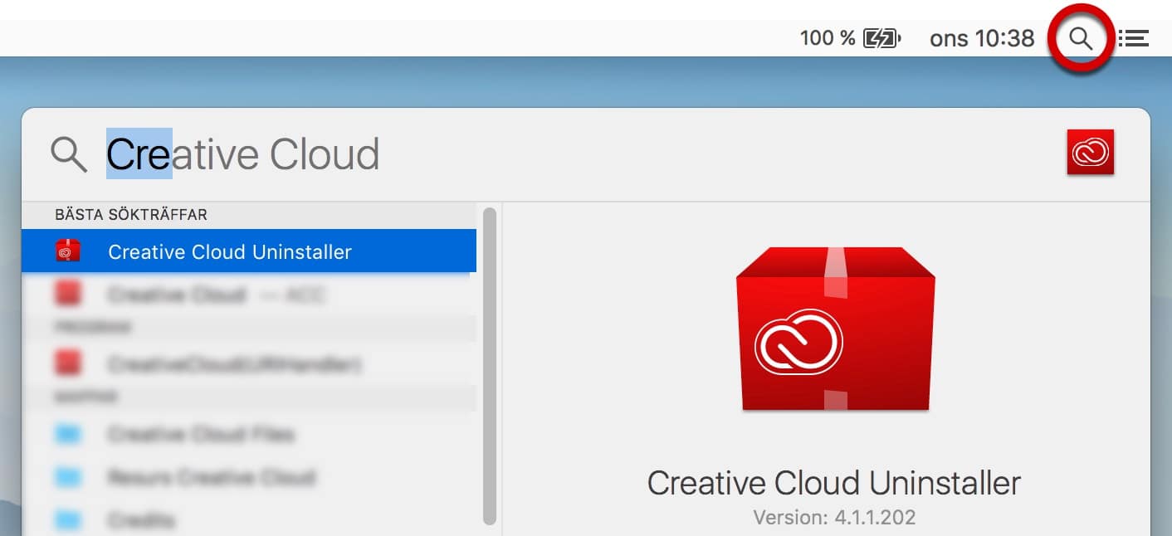
Task: Click the magnifier icon inside the Spotlight search bar
Action: pos(68,154)
